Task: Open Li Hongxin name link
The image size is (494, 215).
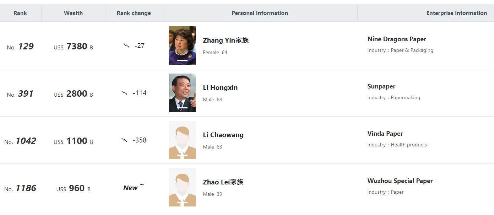Action: 220,88
